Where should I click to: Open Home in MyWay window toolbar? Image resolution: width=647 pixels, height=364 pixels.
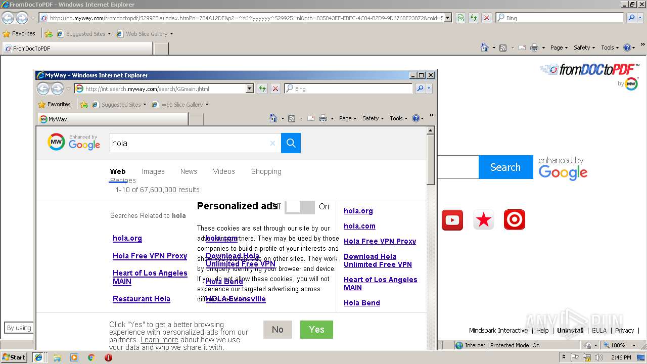coord(273,118)
